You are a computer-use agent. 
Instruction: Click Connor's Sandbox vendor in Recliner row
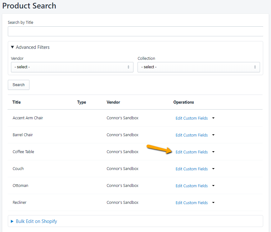click(122, 203)
